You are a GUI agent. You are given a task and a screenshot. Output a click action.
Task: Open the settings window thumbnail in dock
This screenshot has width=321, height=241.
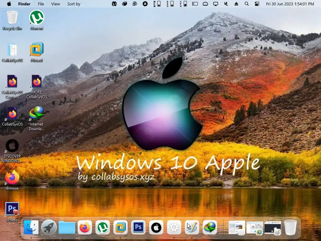[237, 227]
